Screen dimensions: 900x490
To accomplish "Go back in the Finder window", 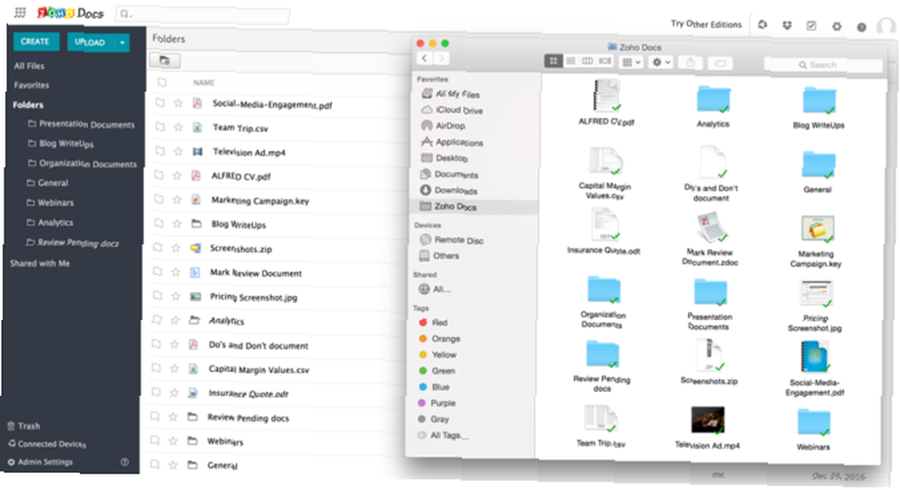I will click(425, 58).
